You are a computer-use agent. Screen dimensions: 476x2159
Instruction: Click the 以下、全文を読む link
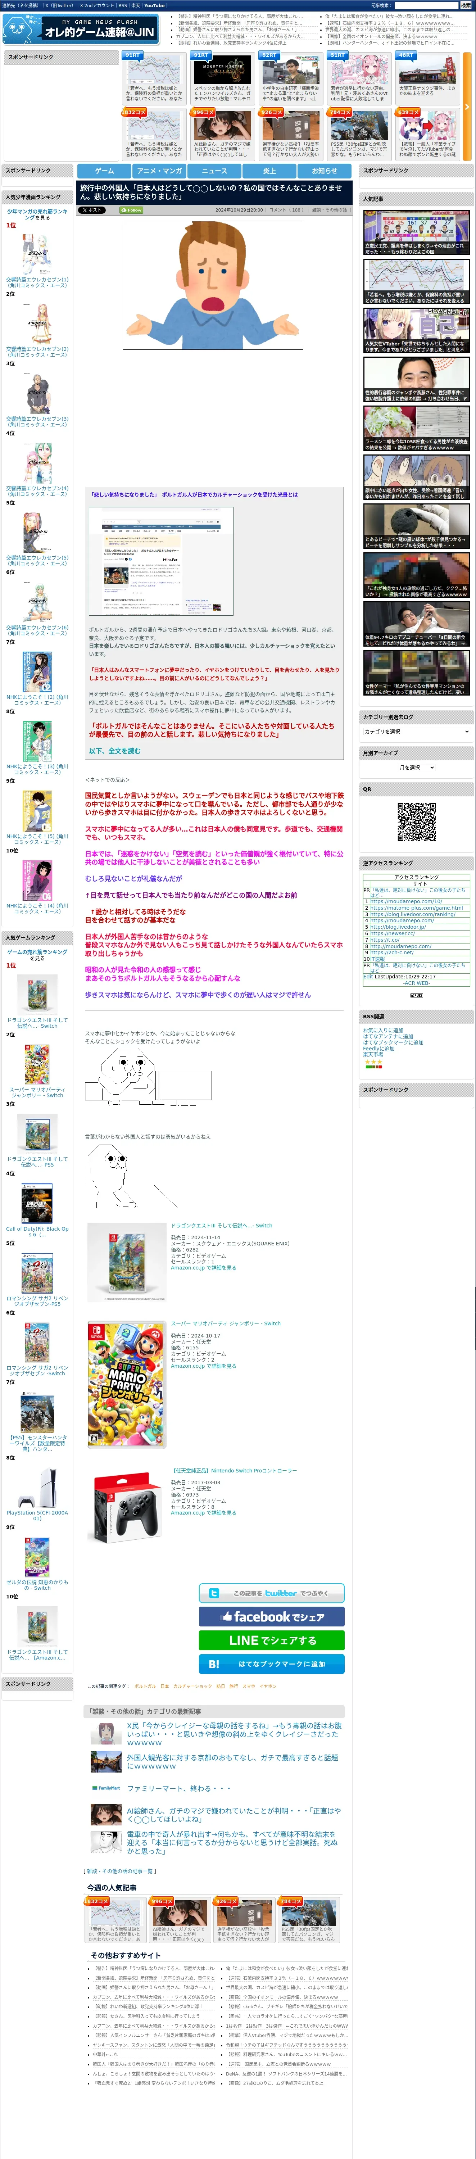115,751
